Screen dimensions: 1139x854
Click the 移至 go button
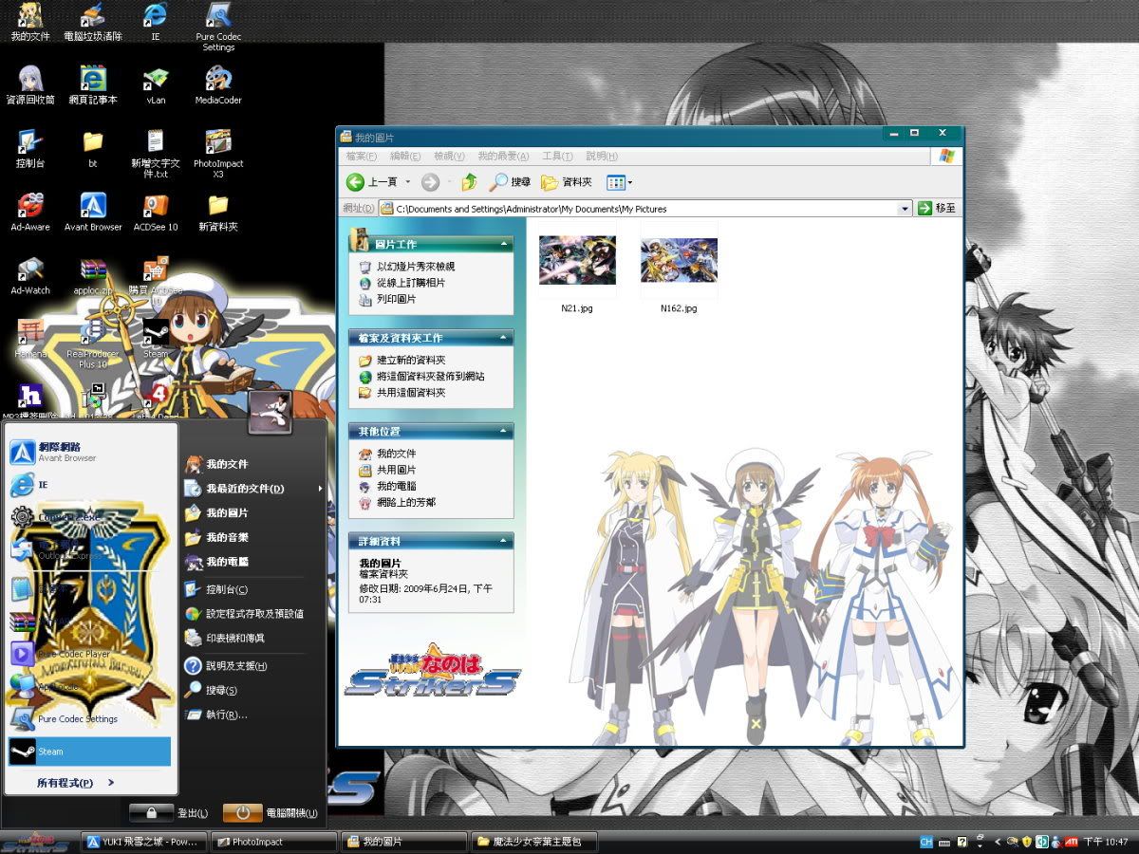tap(938, 209)
